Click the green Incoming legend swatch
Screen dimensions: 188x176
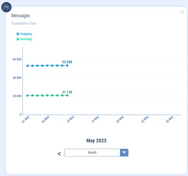tap(18, 39)
